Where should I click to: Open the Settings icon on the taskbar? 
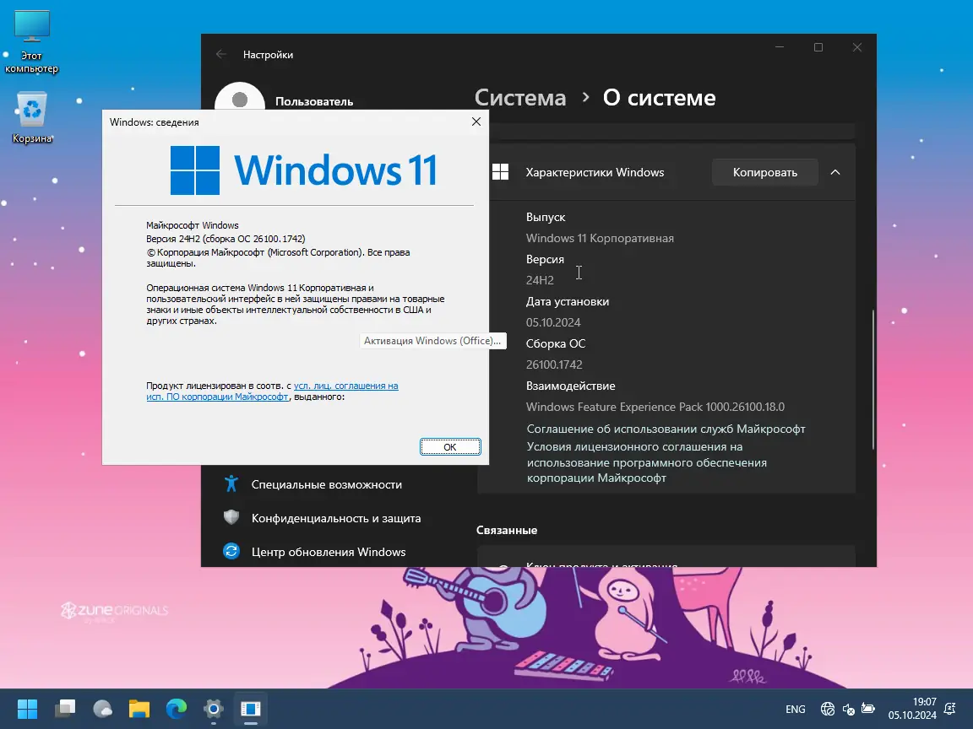(212, 709)
